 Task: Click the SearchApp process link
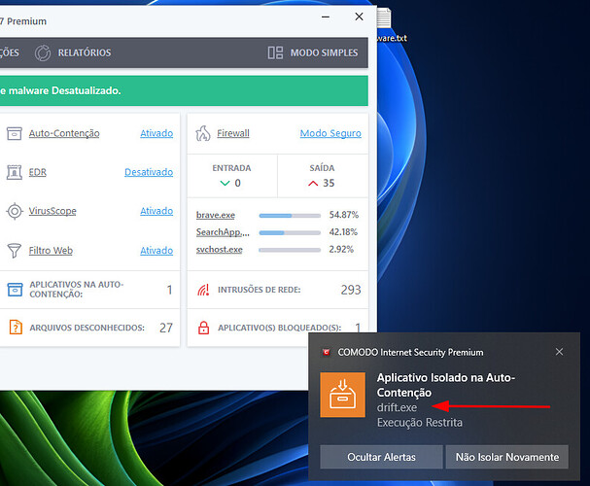[223, 232]
